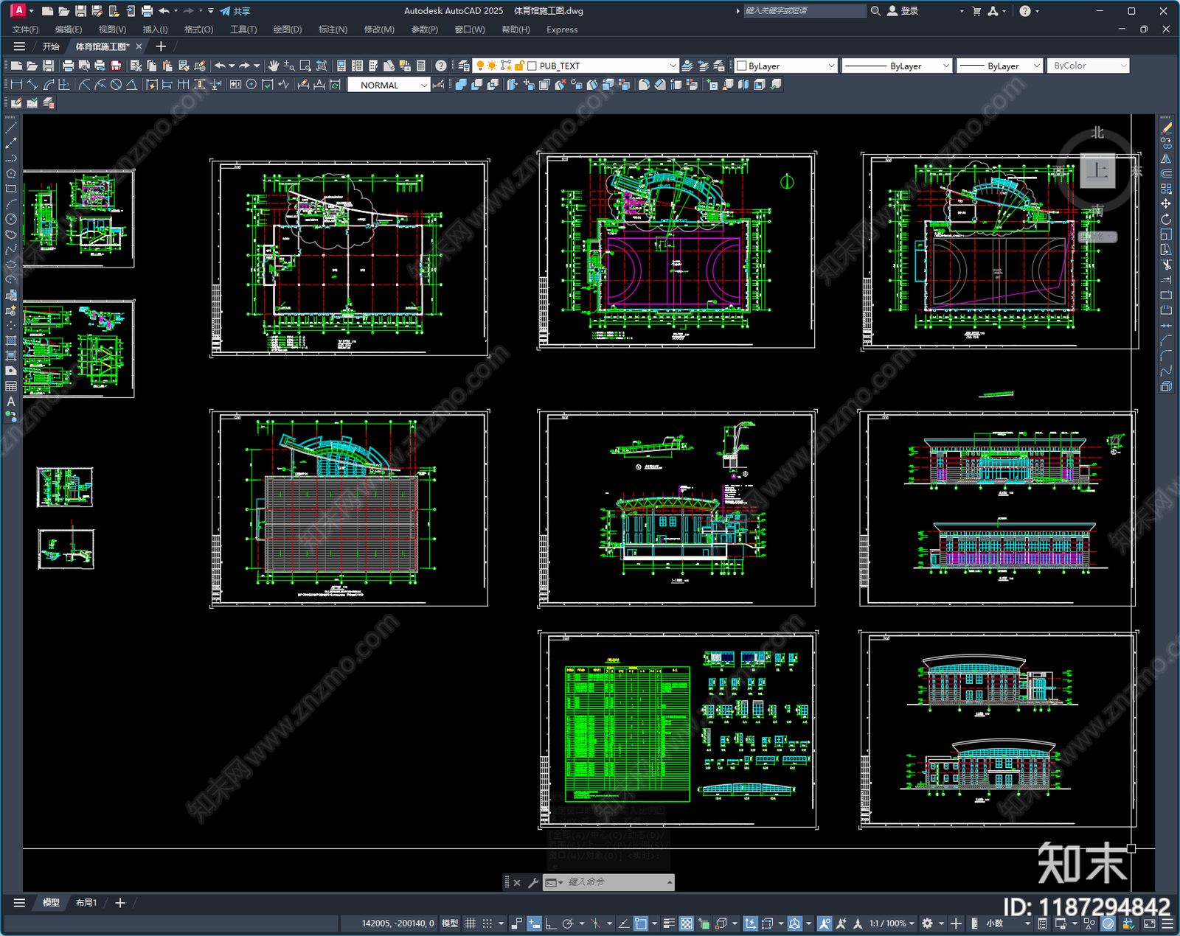Toggle dynamic input in the status bar

click(x=534, y=923)
